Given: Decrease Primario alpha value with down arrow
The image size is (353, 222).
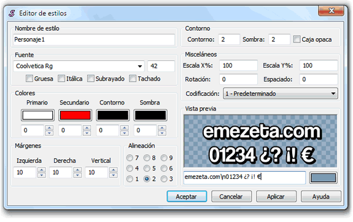Looking at the screenshot, I should (x=49, y=133).
